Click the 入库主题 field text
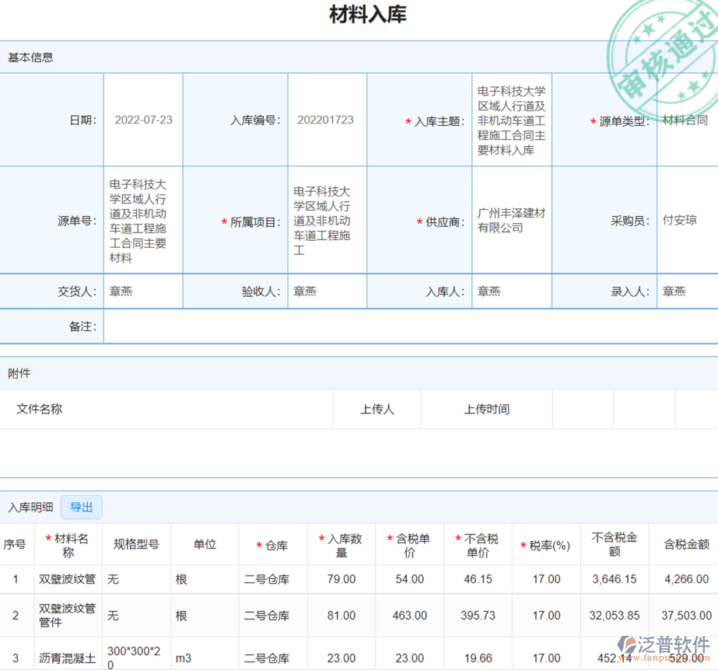Image resolution: width=718 pixels, height=670 pixels. [511, 120]
